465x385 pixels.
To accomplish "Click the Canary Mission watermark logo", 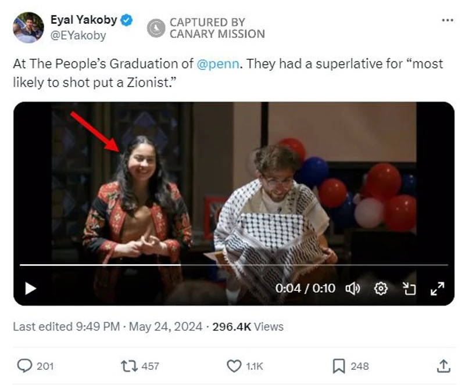I will [x=156, y=28].
